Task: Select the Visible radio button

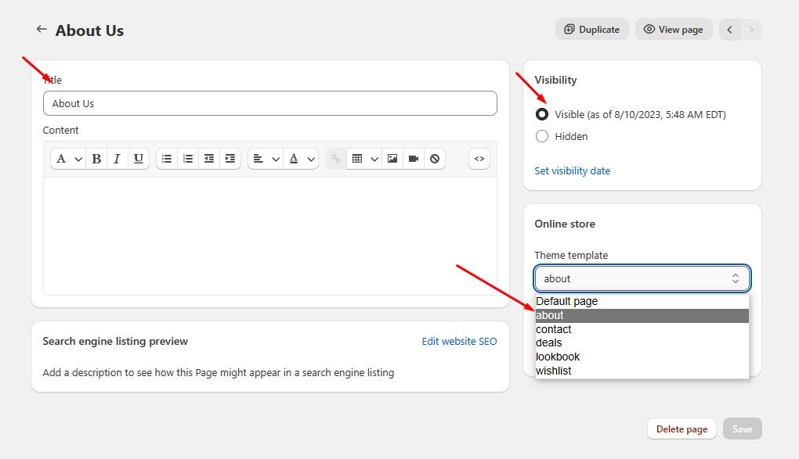Action: 542,114
